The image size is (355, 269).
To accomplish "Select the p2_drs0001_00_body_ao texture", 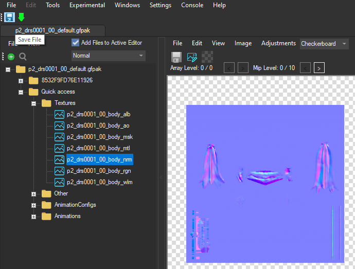I will point(98,125).
